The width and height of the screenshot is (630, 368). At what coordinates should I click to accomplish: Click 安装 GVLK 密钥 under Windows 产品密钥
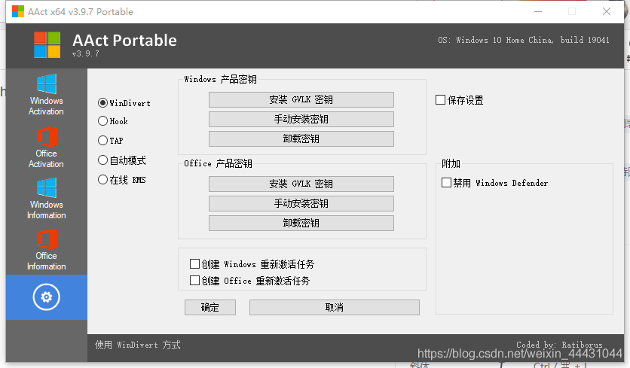[301, 99]
